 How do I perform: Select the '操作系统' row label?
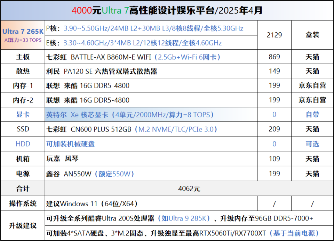[23, 203]
